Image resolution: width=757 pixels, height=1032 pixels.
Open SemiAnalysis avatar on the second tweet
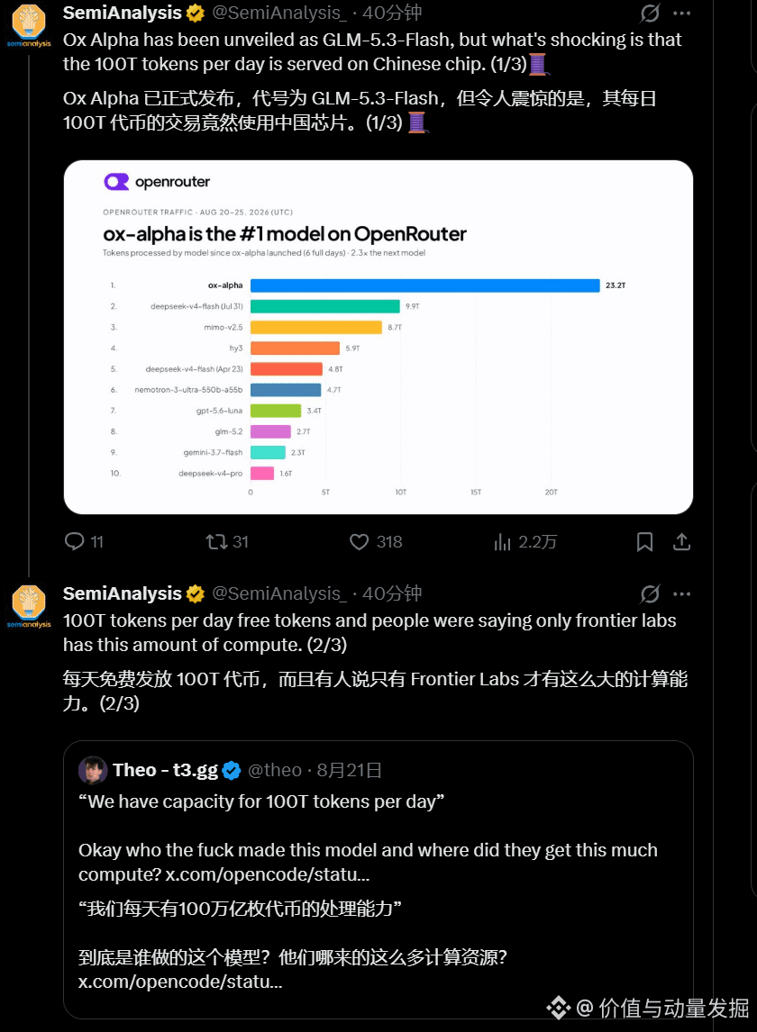29,605
